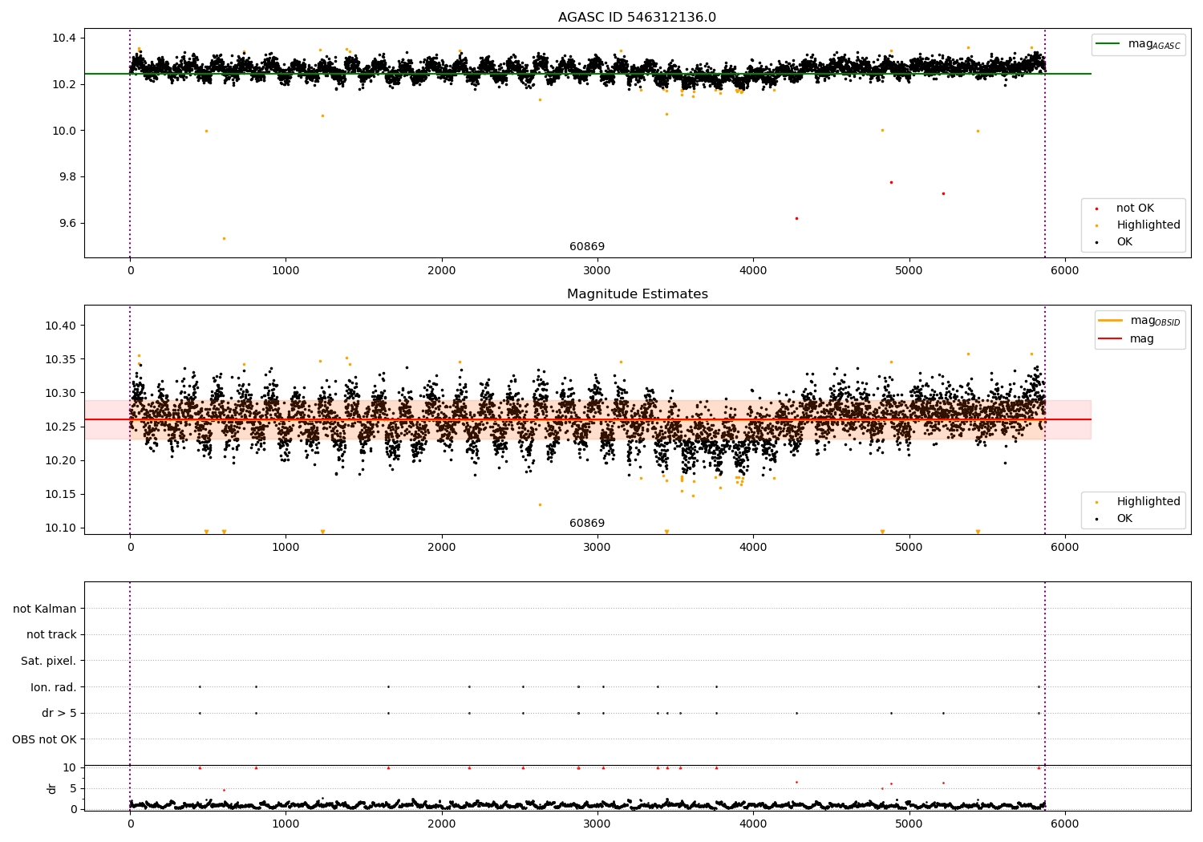
Task: Click the 'dr' y-axis label
Action: [x=52, y=788]
